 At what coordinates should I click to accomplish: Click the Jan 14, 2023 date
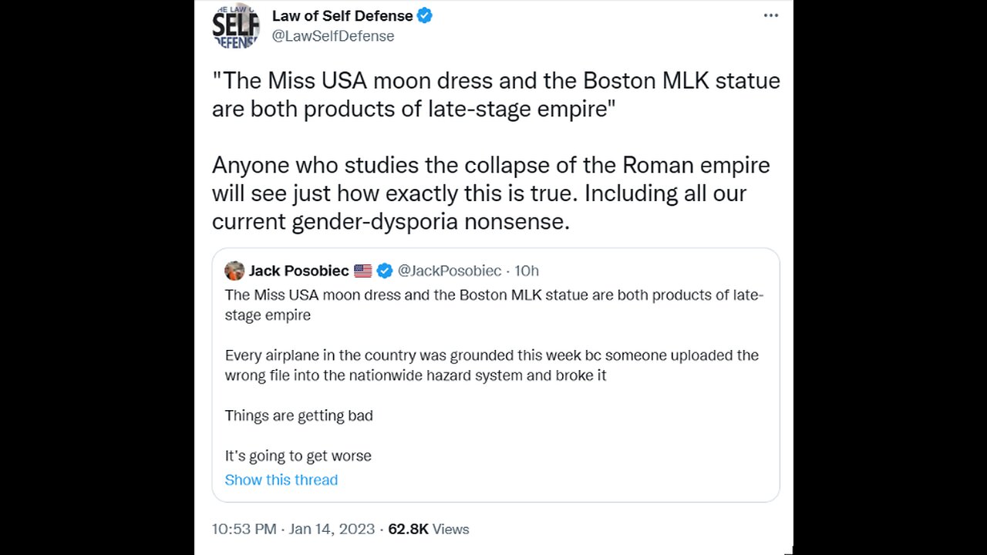[x=334, y=529]
